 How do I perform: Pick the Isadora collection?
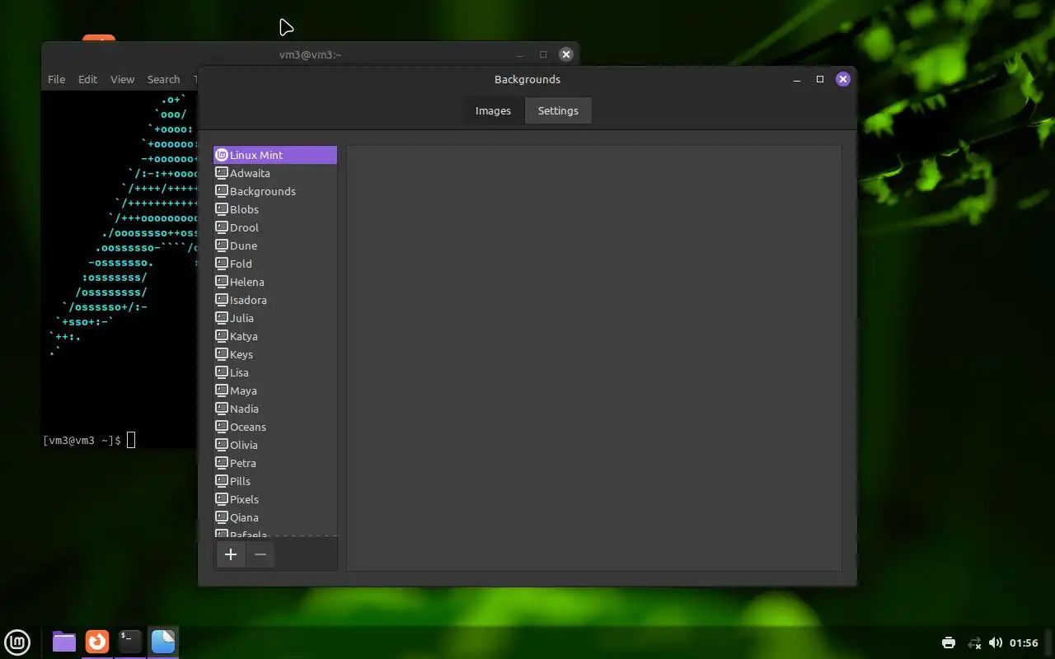(x=275, y=300)
